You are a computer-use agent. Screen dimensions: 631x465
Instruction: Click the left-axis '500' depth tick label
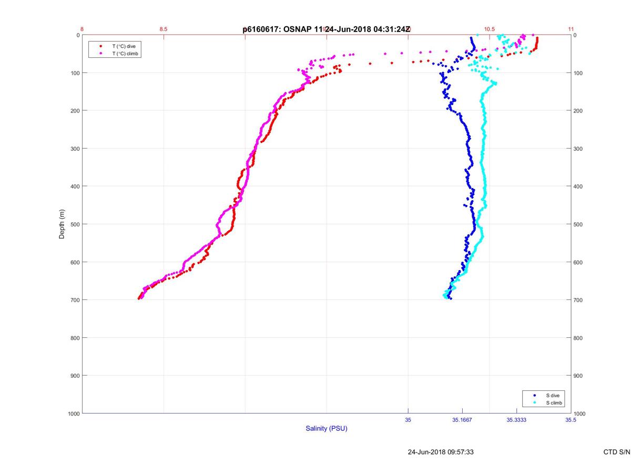coord(74,224)
